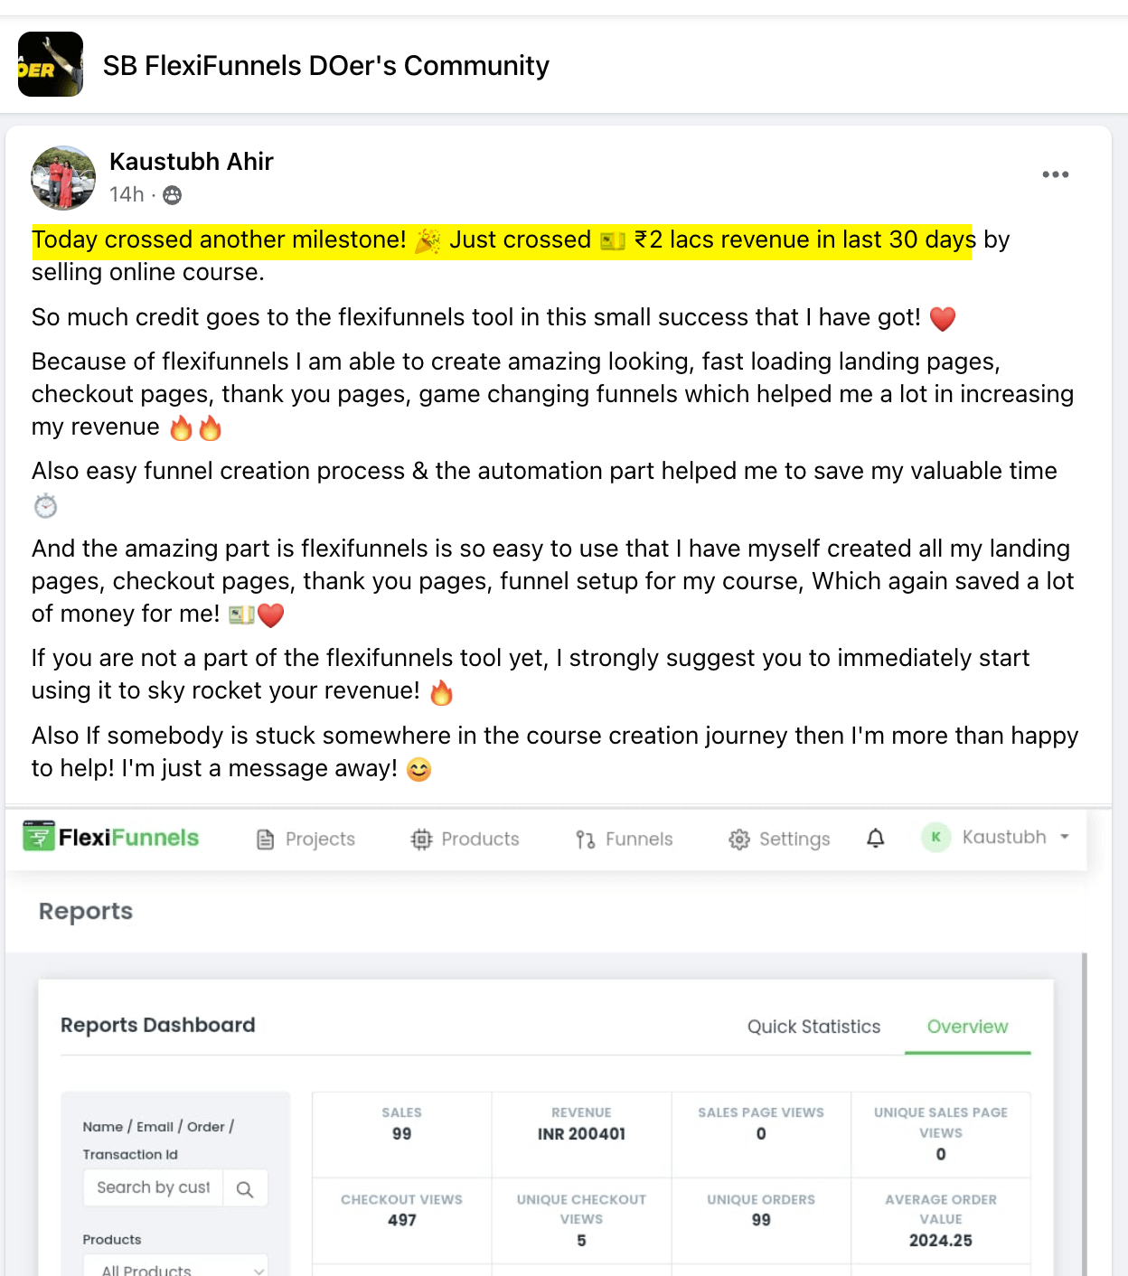Open the Products navigation item
The image size is (1128, 1276).
click(465, 840)
